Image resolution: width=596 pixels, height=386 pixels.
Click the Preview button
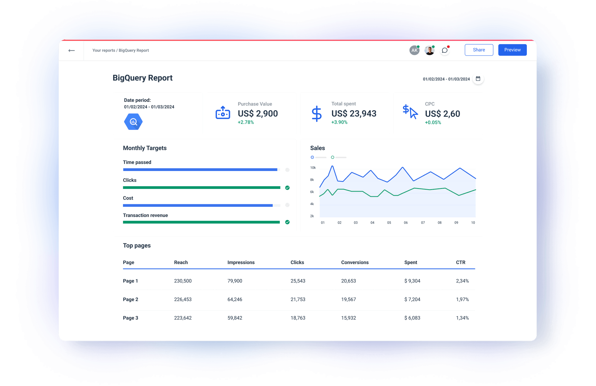point(512,50)
